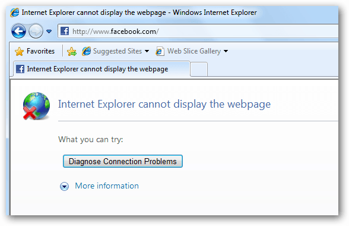Expand the Suggested Sites dropdown arrow
The image size is (349, 226).
(x=147, y=51)
